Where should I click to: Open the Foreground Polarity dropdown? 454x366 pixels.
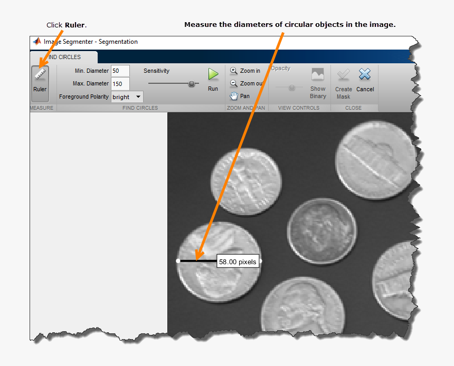(127, 97)
